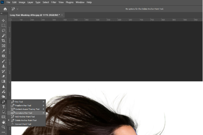Select the Sharpen/Blur triangle tool
The height and width of the screenshot is (135, 203).
pyautogui.click(x=4, y=87)
